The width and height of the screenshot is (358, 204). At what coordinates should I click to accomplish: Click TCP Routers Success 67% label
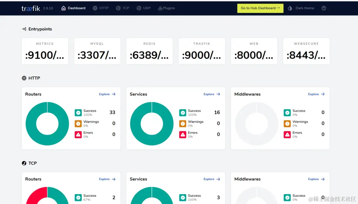90,197
